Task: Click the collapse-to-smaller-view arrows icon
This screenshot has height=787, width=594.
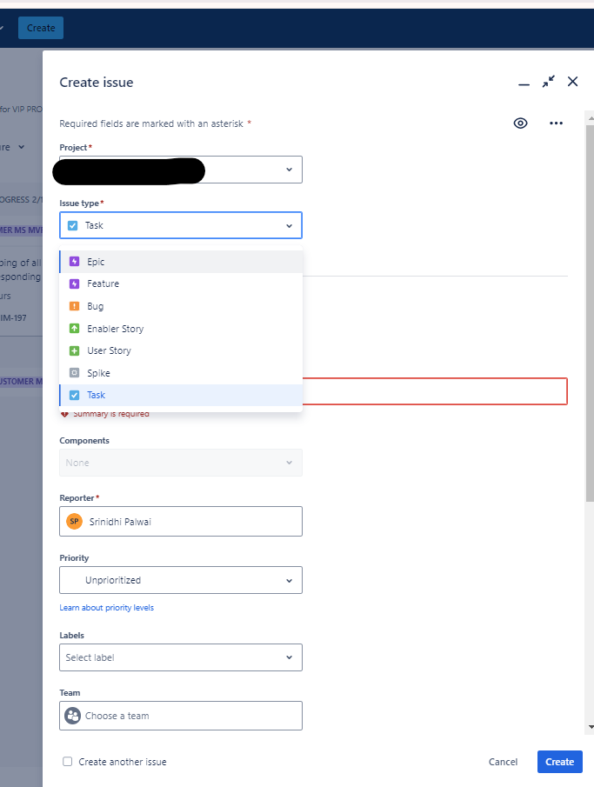Action: point(548,82)
